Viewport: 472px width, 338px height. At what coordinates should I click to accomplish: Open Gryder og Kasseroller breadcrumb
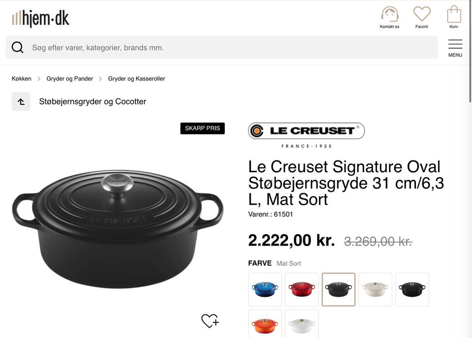[x=136, y=79]
